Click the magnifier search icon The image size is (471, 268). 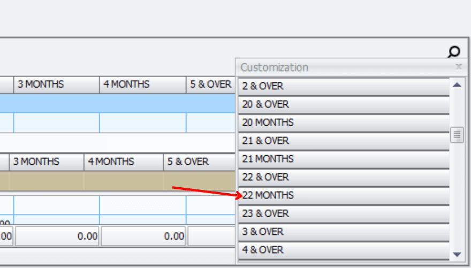(454, 52)
